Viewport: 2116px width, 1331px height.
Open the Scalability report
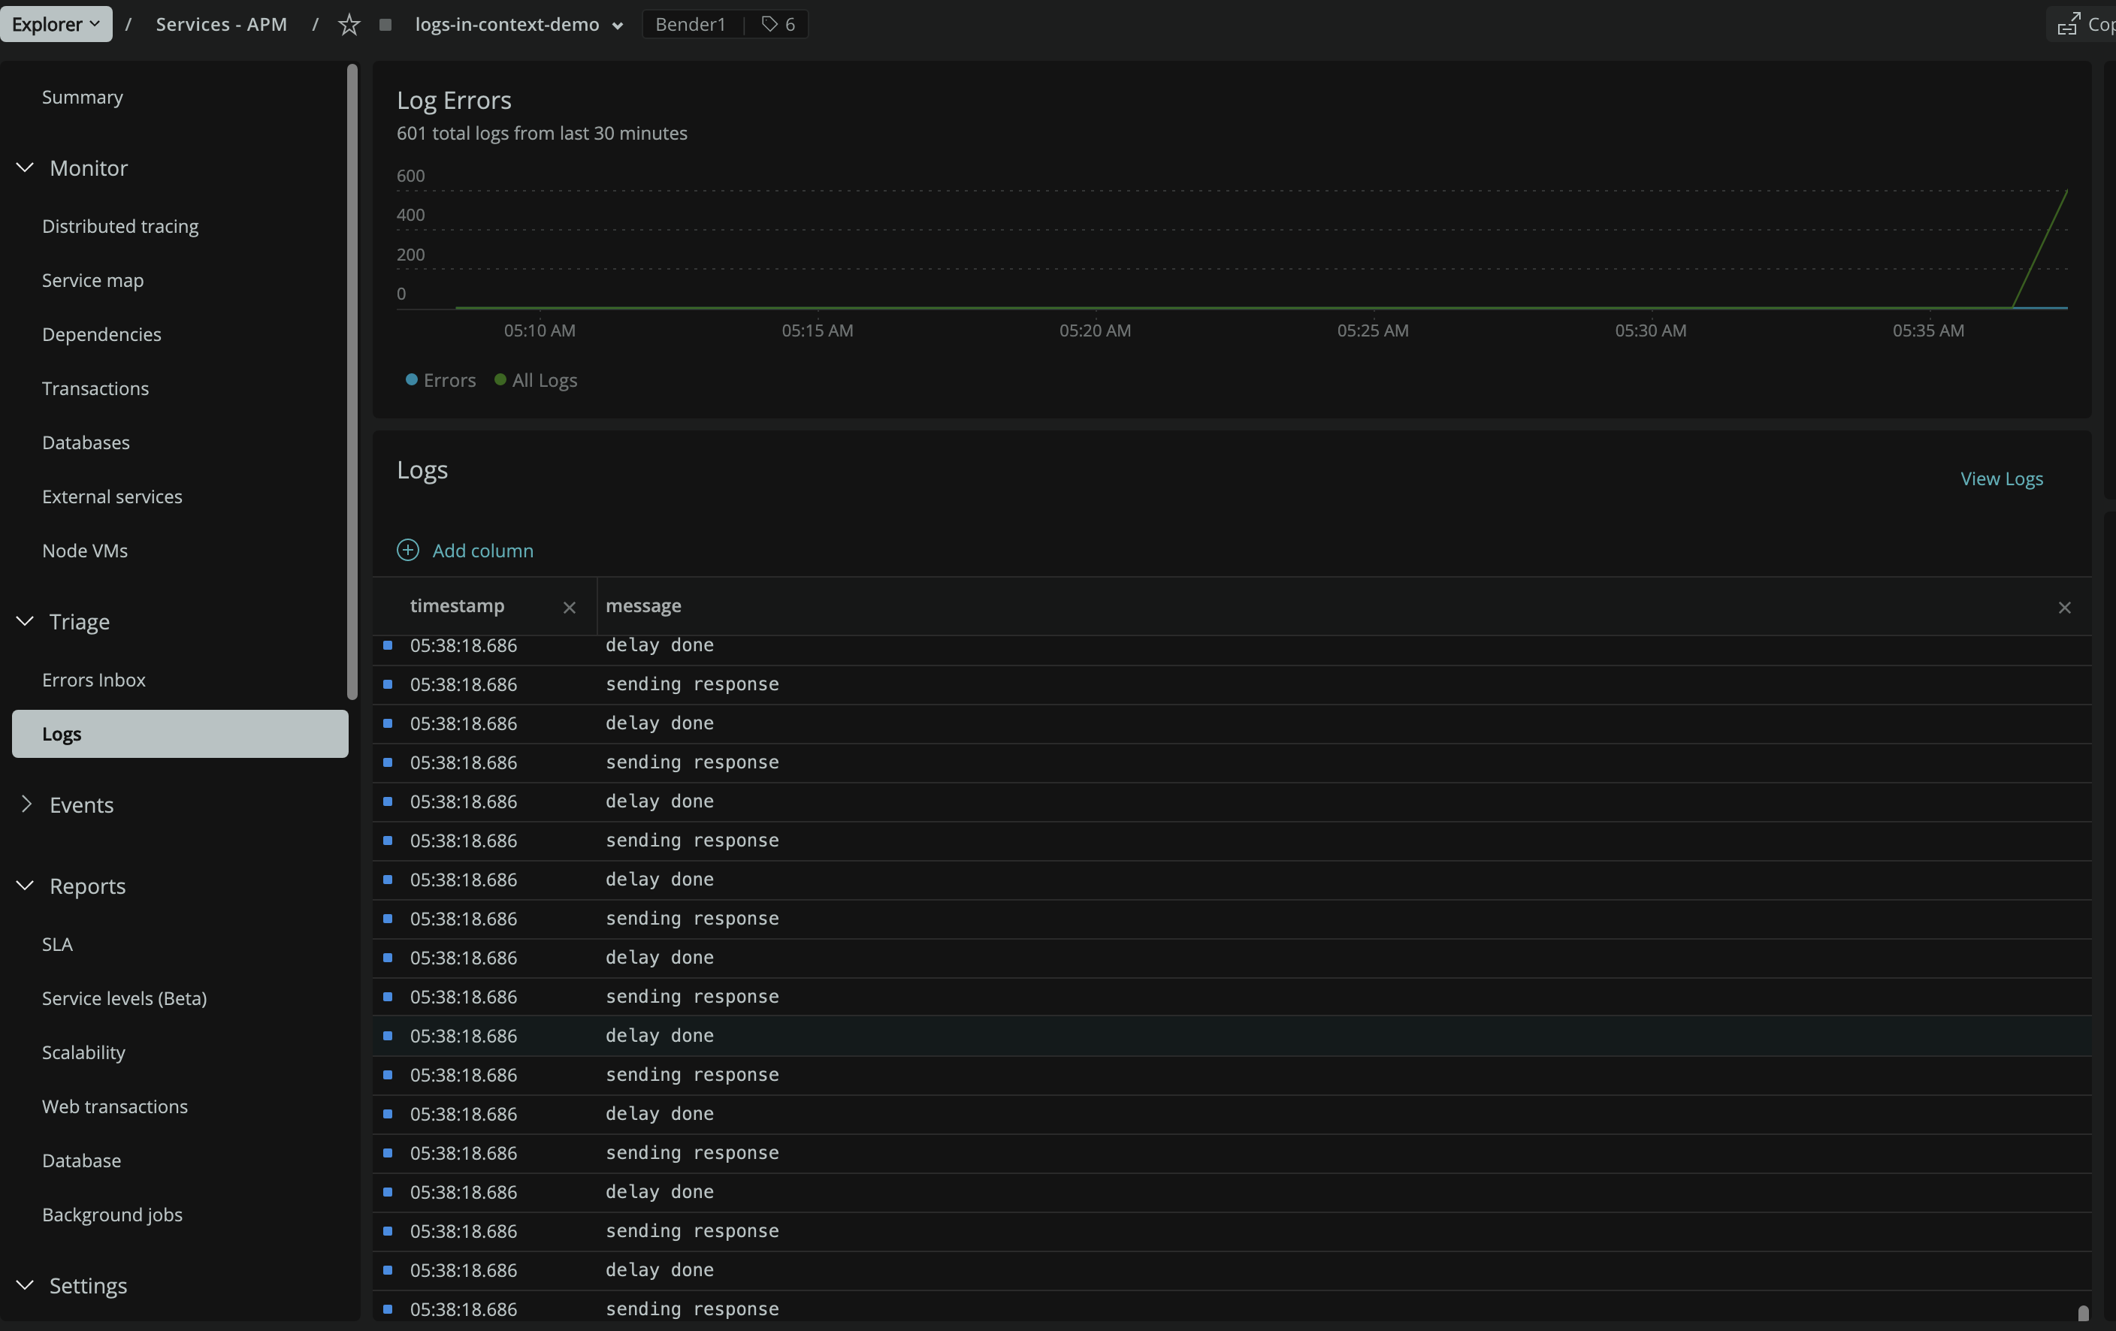click(83, 1052)
